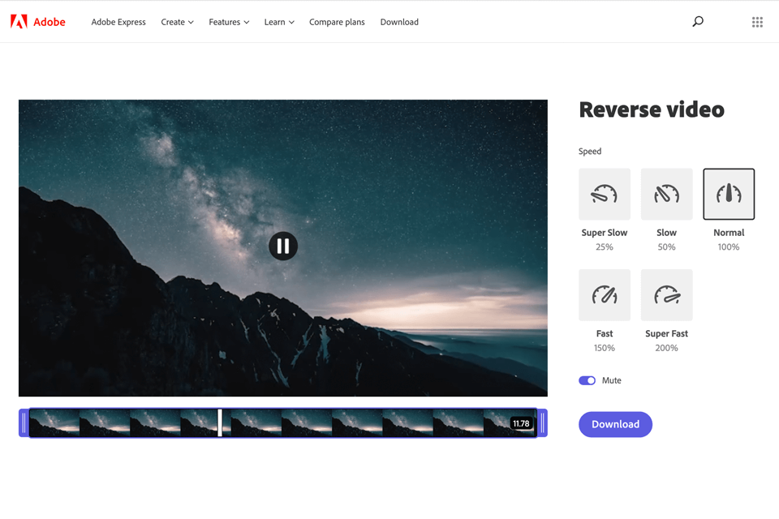779x519 pixels.
Task: Click the 11.78 duration label
Action: 521,423
